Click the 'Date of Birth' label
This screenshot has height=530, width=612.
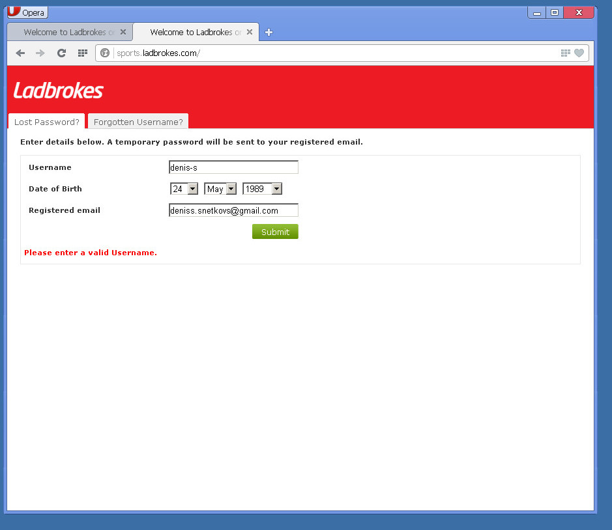click(55, 189)
